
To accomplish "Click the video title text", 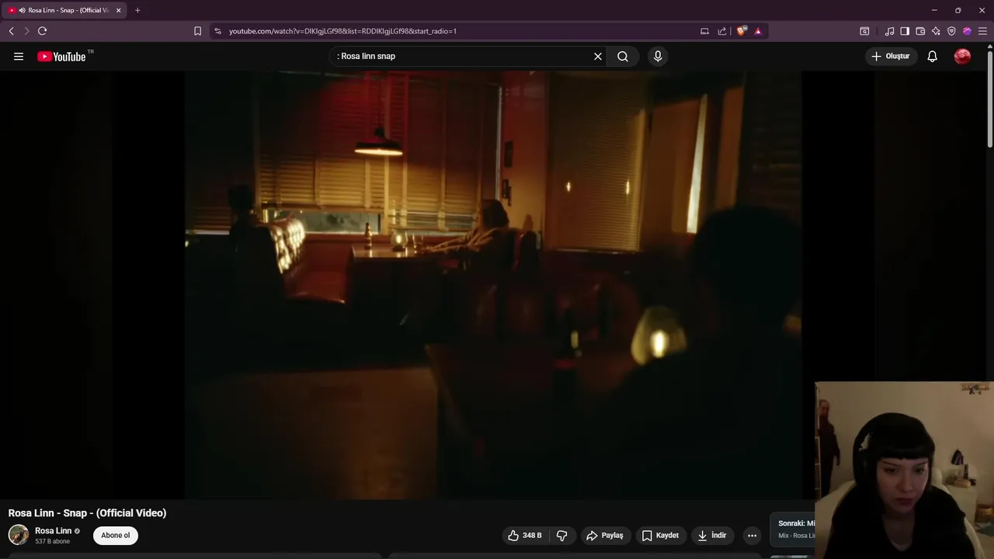I will tap(87, 513).
